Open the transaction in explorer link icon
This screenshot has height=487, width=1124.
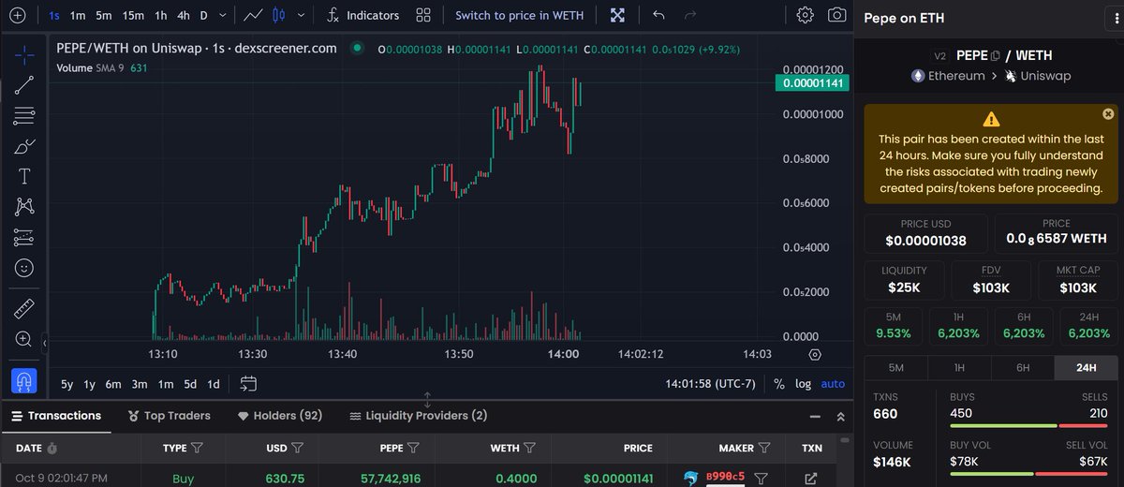pos(811,479)
